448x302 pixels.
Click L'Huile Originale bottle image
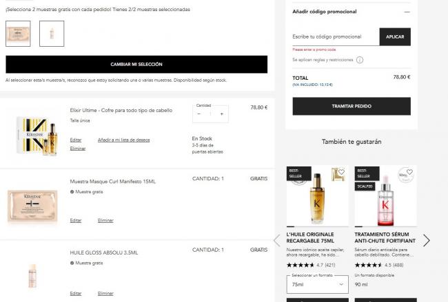317,199
